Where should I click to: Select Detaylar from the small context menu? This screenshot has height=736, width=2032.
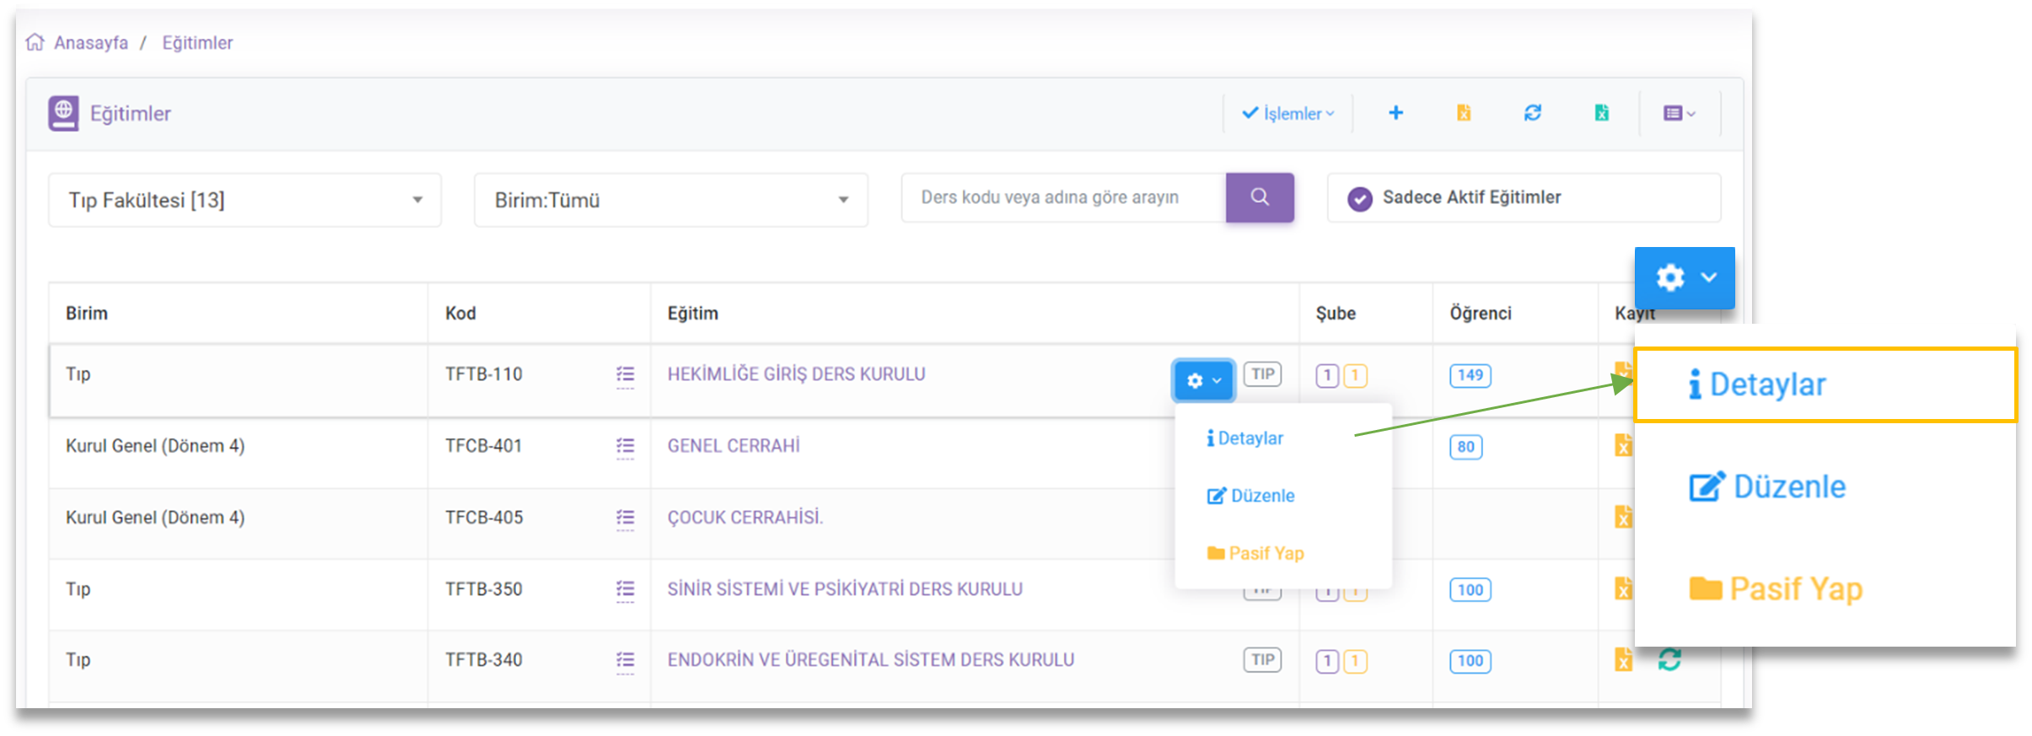coord(1245,438)
